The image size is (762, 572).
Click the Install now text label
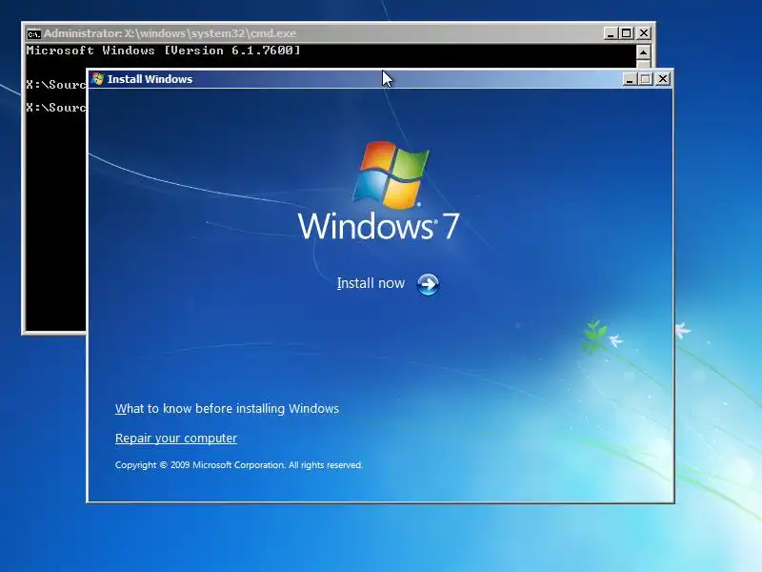[x=371, y=283]
